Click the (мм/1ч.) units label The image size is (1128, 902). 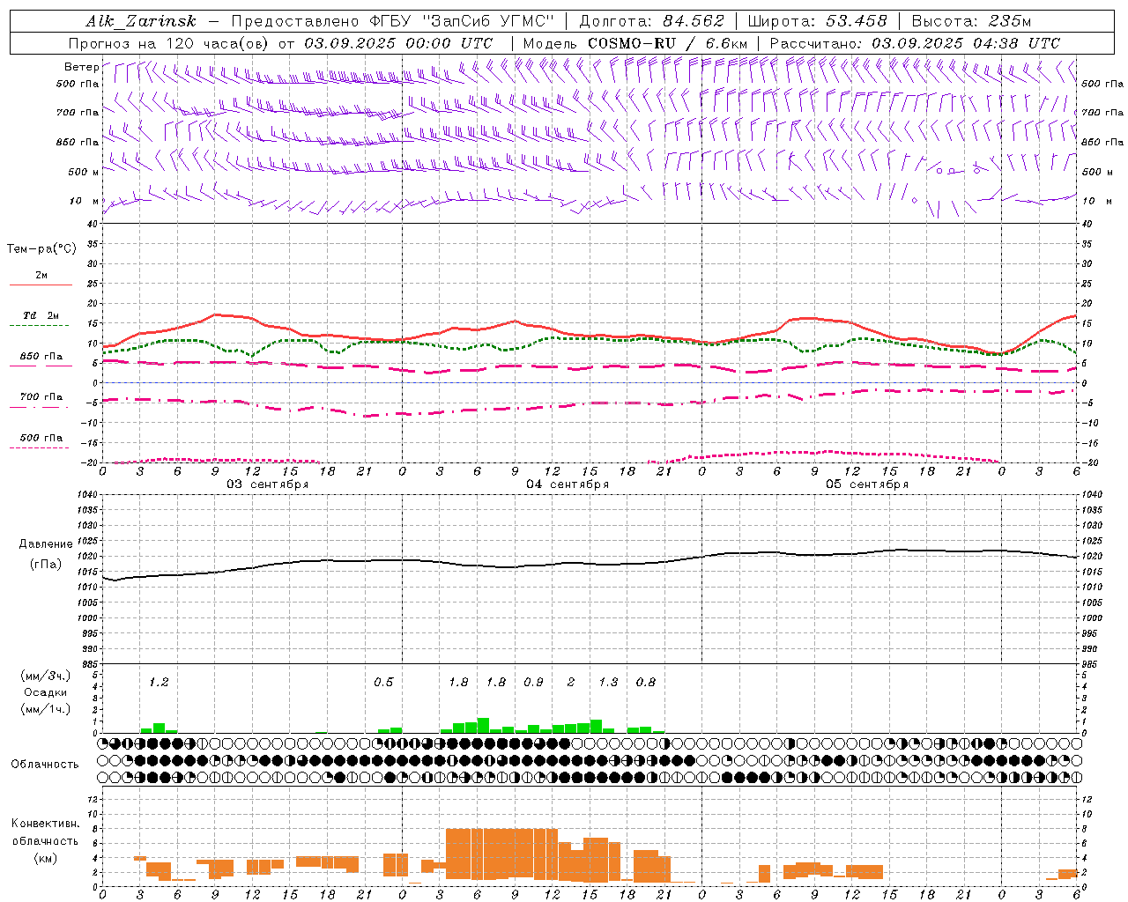pos(45,709)
